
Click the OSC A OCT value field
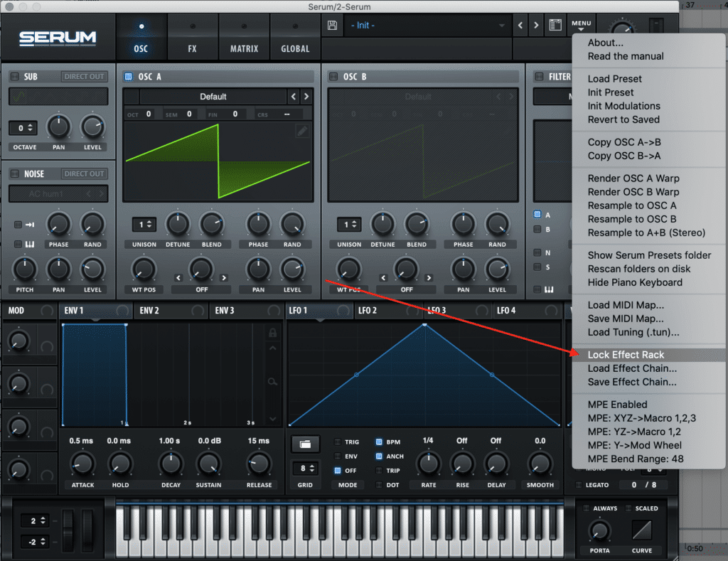click(149, 114)
